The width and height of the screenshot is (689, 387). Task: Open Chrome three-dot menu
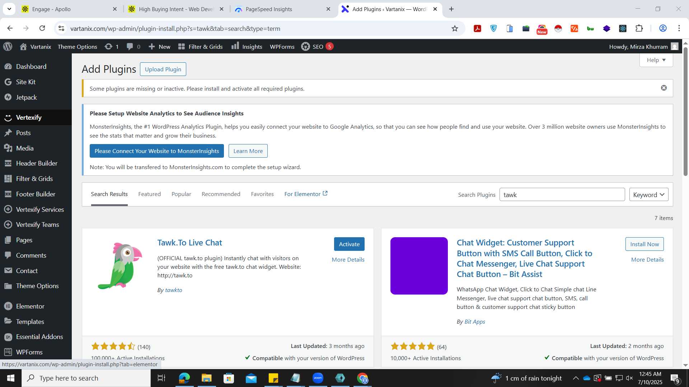click(x=679, y=28)
